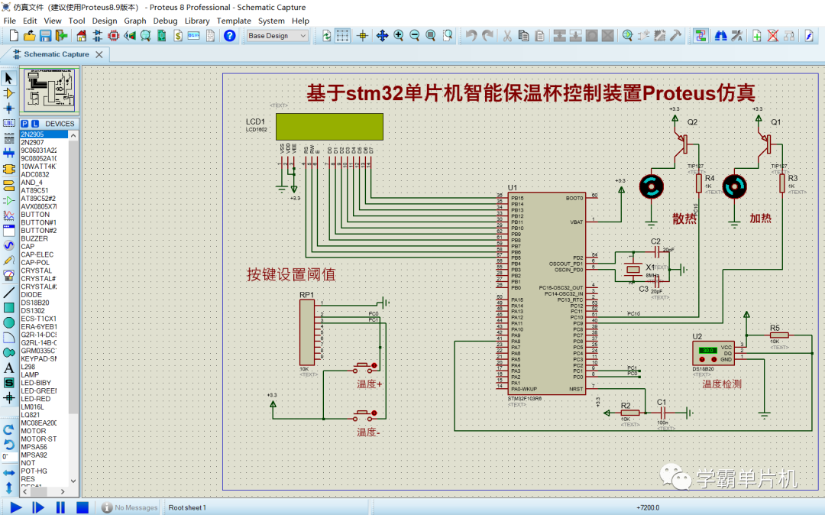Open the System menu
This screenshot has height=515, width=825.
(271, 21)
